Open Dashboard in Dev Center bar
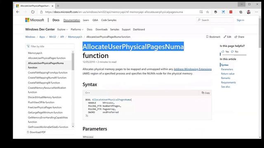 click(x=139, y=29)
